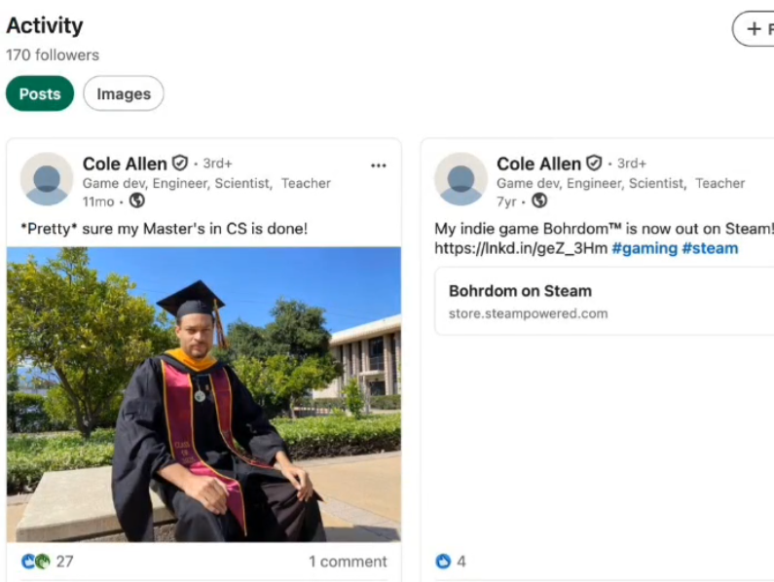The height and width of the screenshot is (582, 774).
Task: Open Cole Allen's avatar on first post
Action: click(47, 179)
